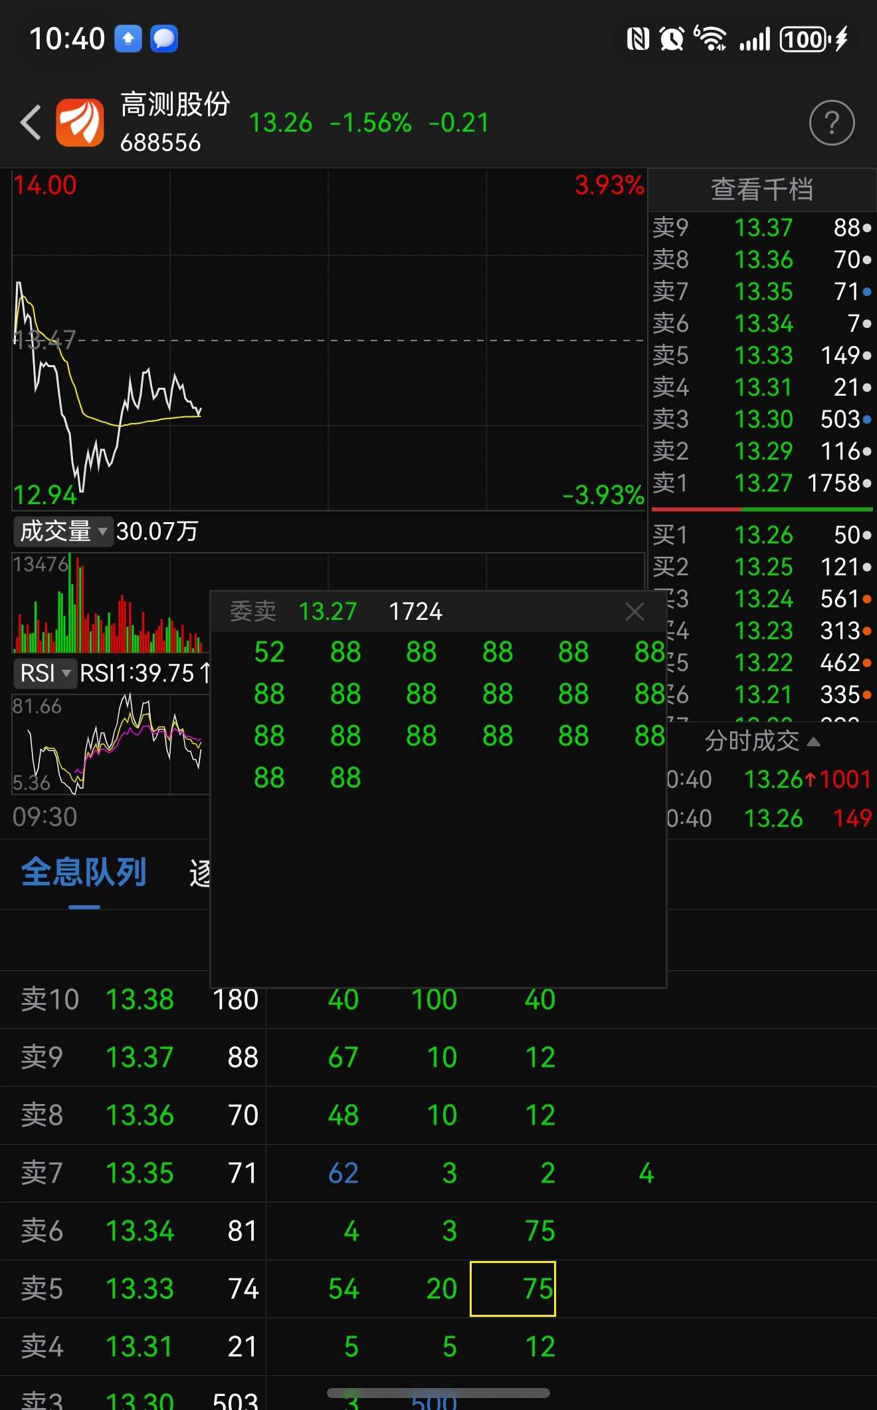Open the 成交量 indicator dropdown
Viewport: 877px width, 1410px height.
point(62,531)
